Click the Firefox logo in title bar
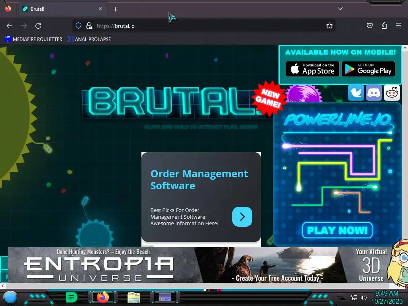408x306 pixels. [x=8, y=9]
